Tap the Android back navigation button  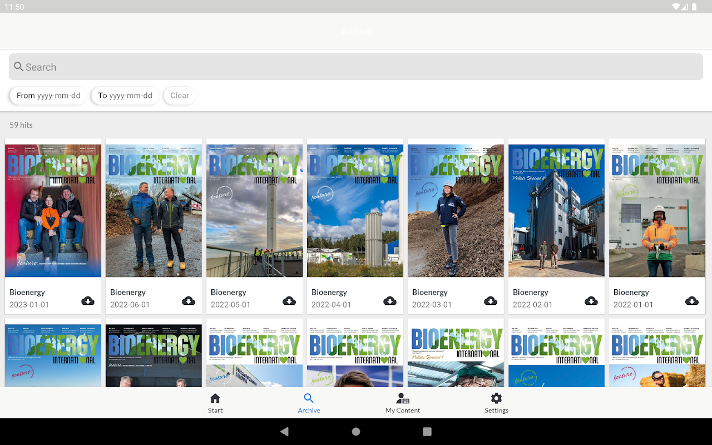coord(285,432)
